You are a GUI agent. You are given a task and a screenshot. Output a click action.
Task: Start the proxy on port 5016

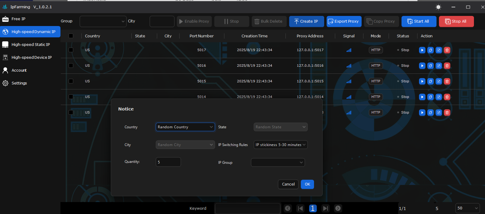(x=422, y=66)
